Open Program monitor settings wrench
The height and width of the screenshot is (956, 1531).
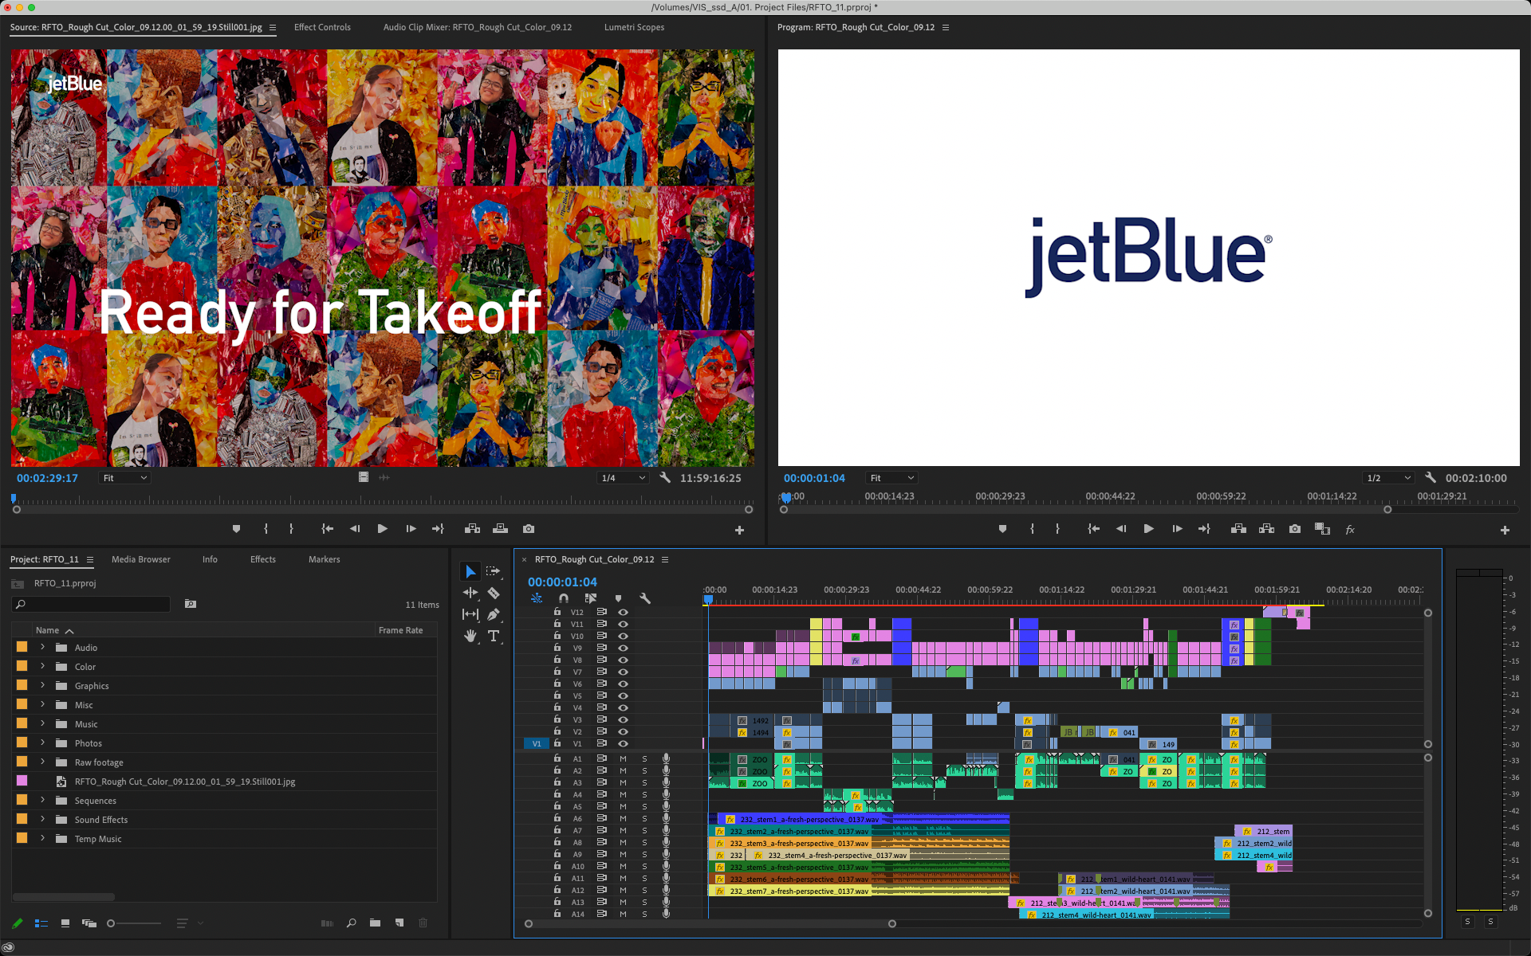(x=1431, y=477)
